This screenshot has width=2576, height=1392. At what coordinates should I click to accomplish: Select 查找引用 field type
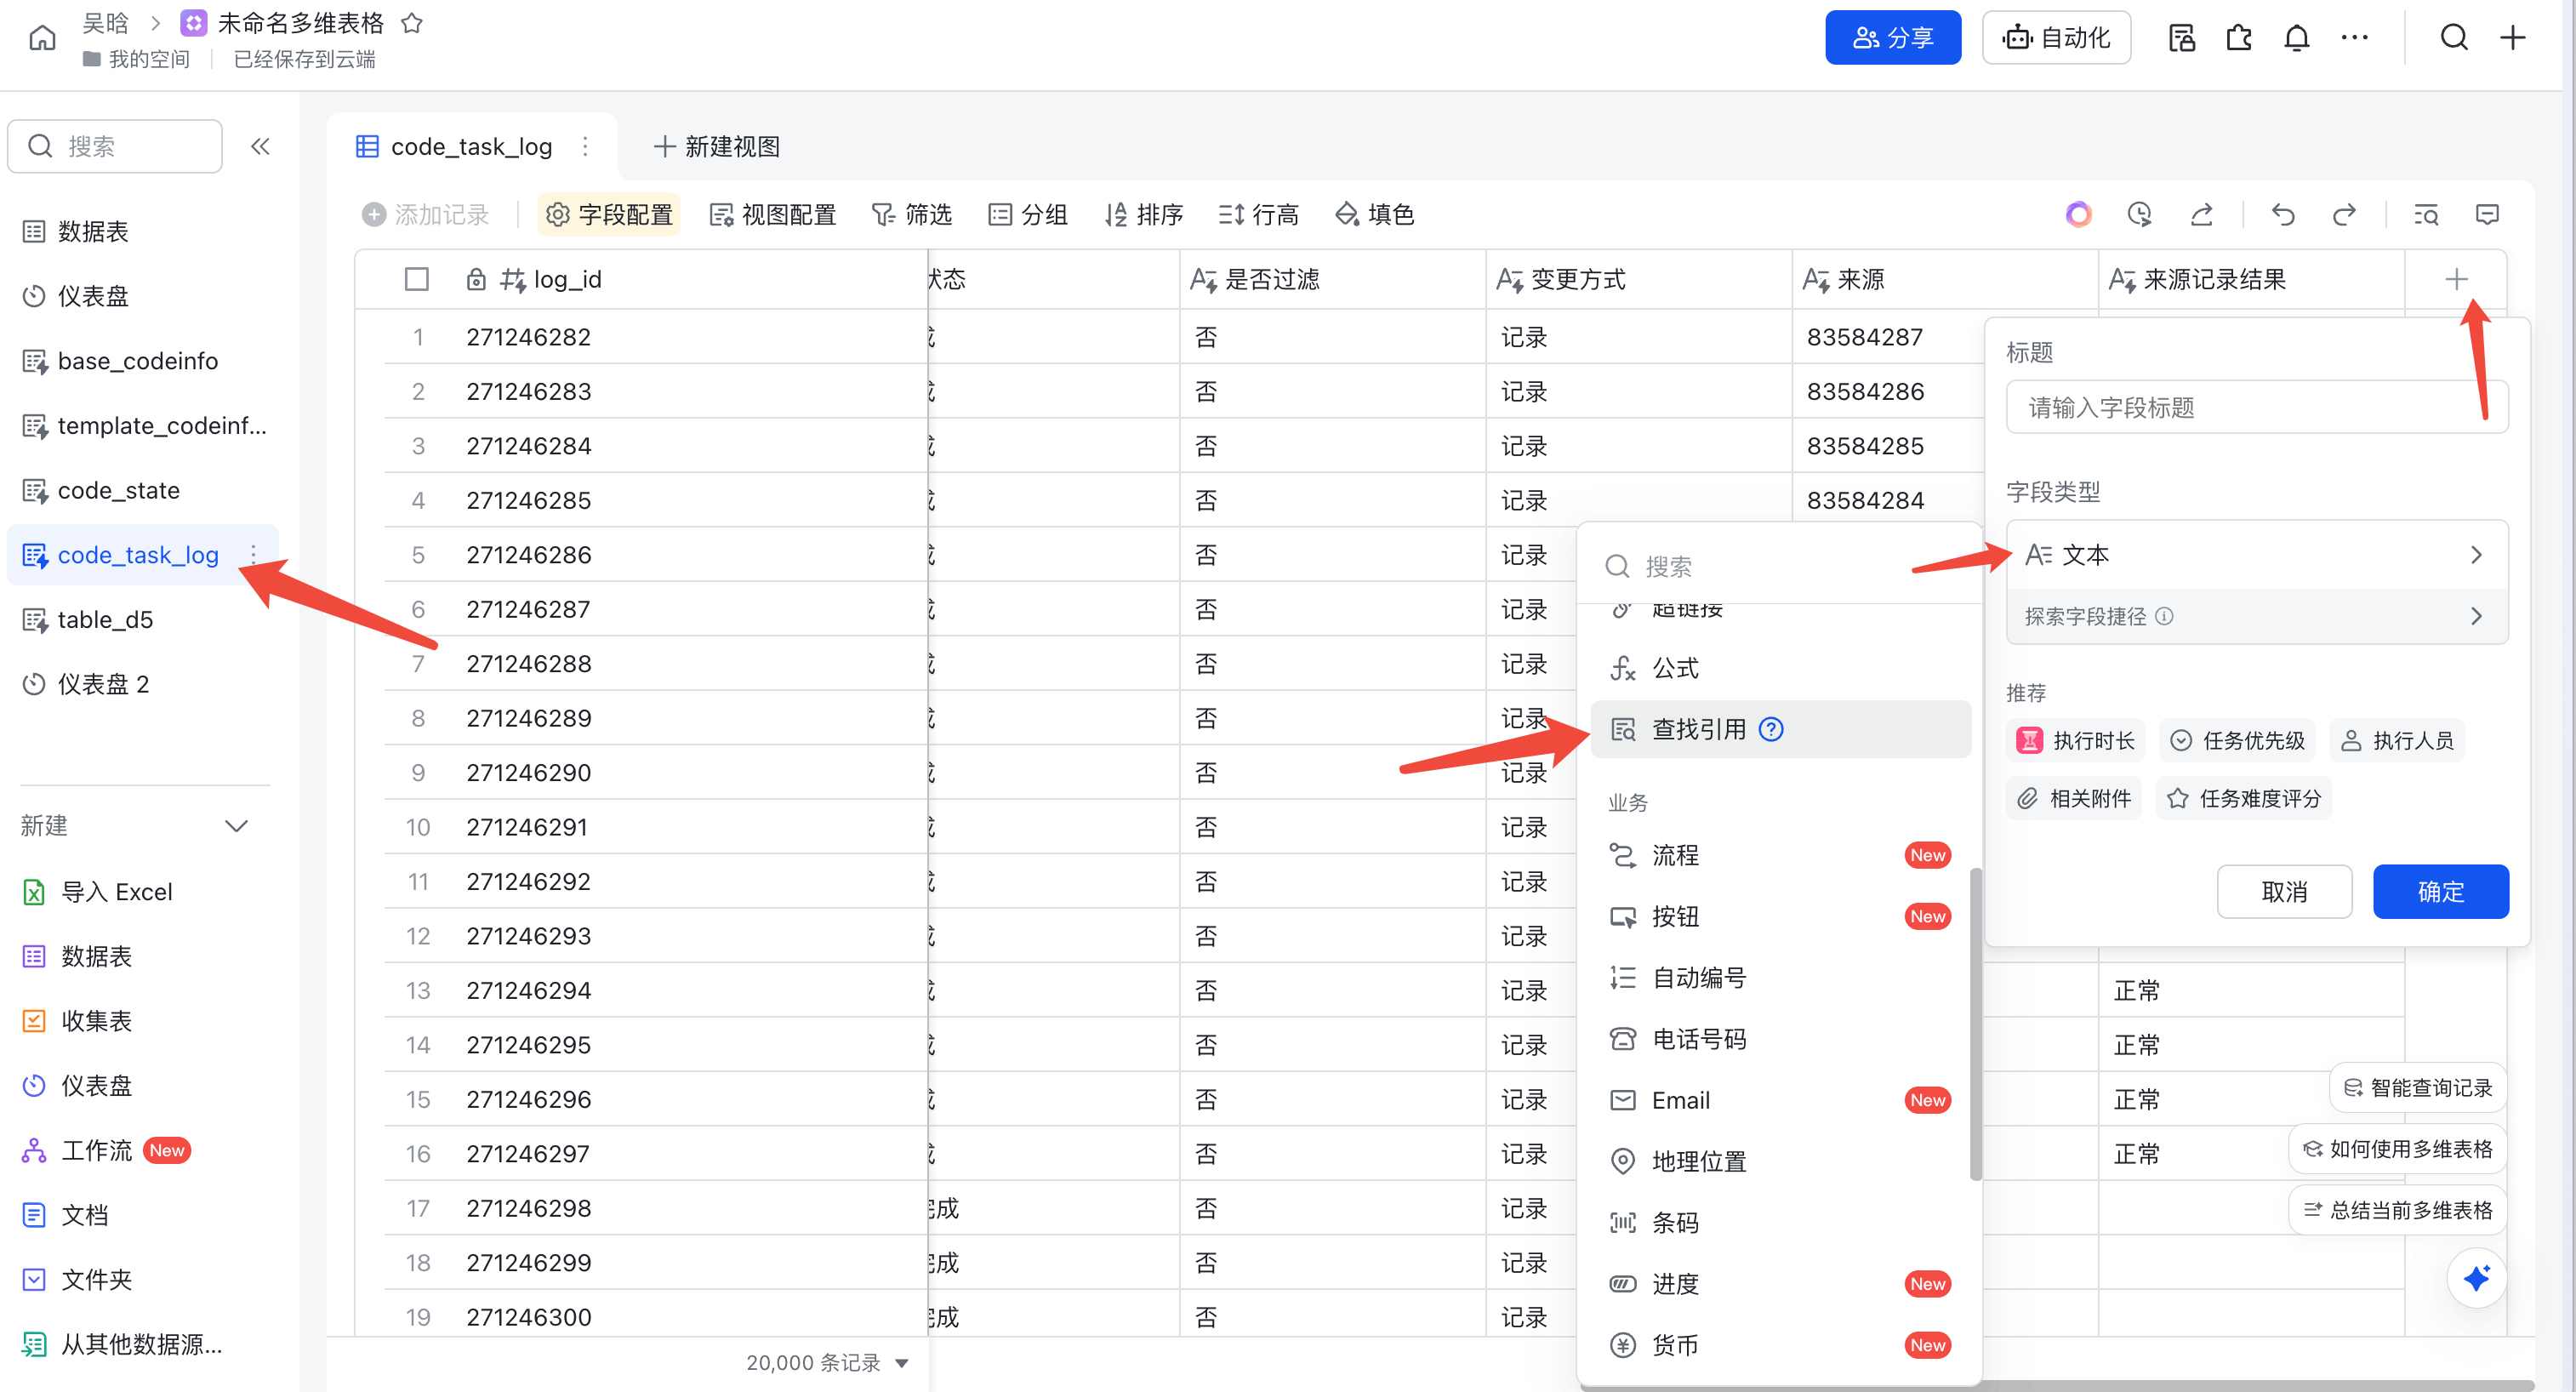[x=1780, y=729]
